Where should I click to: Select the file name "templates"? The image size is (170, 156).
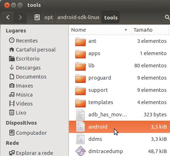click(101, 102)
